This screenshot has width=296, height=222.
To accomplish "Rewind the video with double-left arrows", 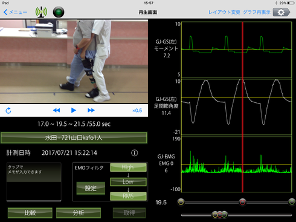I will (x=56, y=110).
